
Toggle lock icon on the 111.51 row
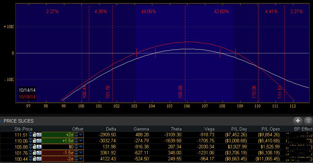34,135
